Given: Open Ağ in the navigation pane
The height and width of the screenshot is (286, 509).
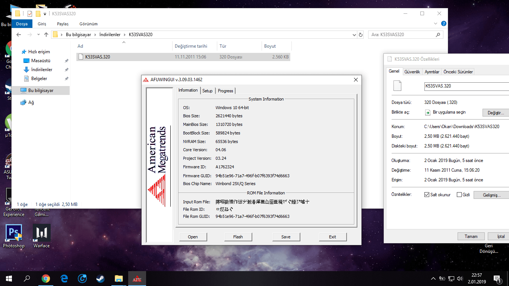Looking at the screenshot, I should pyautogui.click(x=31, y=102).
